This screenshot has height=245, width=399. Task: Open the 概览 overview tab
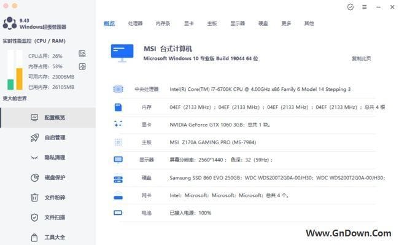coord(109,23)
